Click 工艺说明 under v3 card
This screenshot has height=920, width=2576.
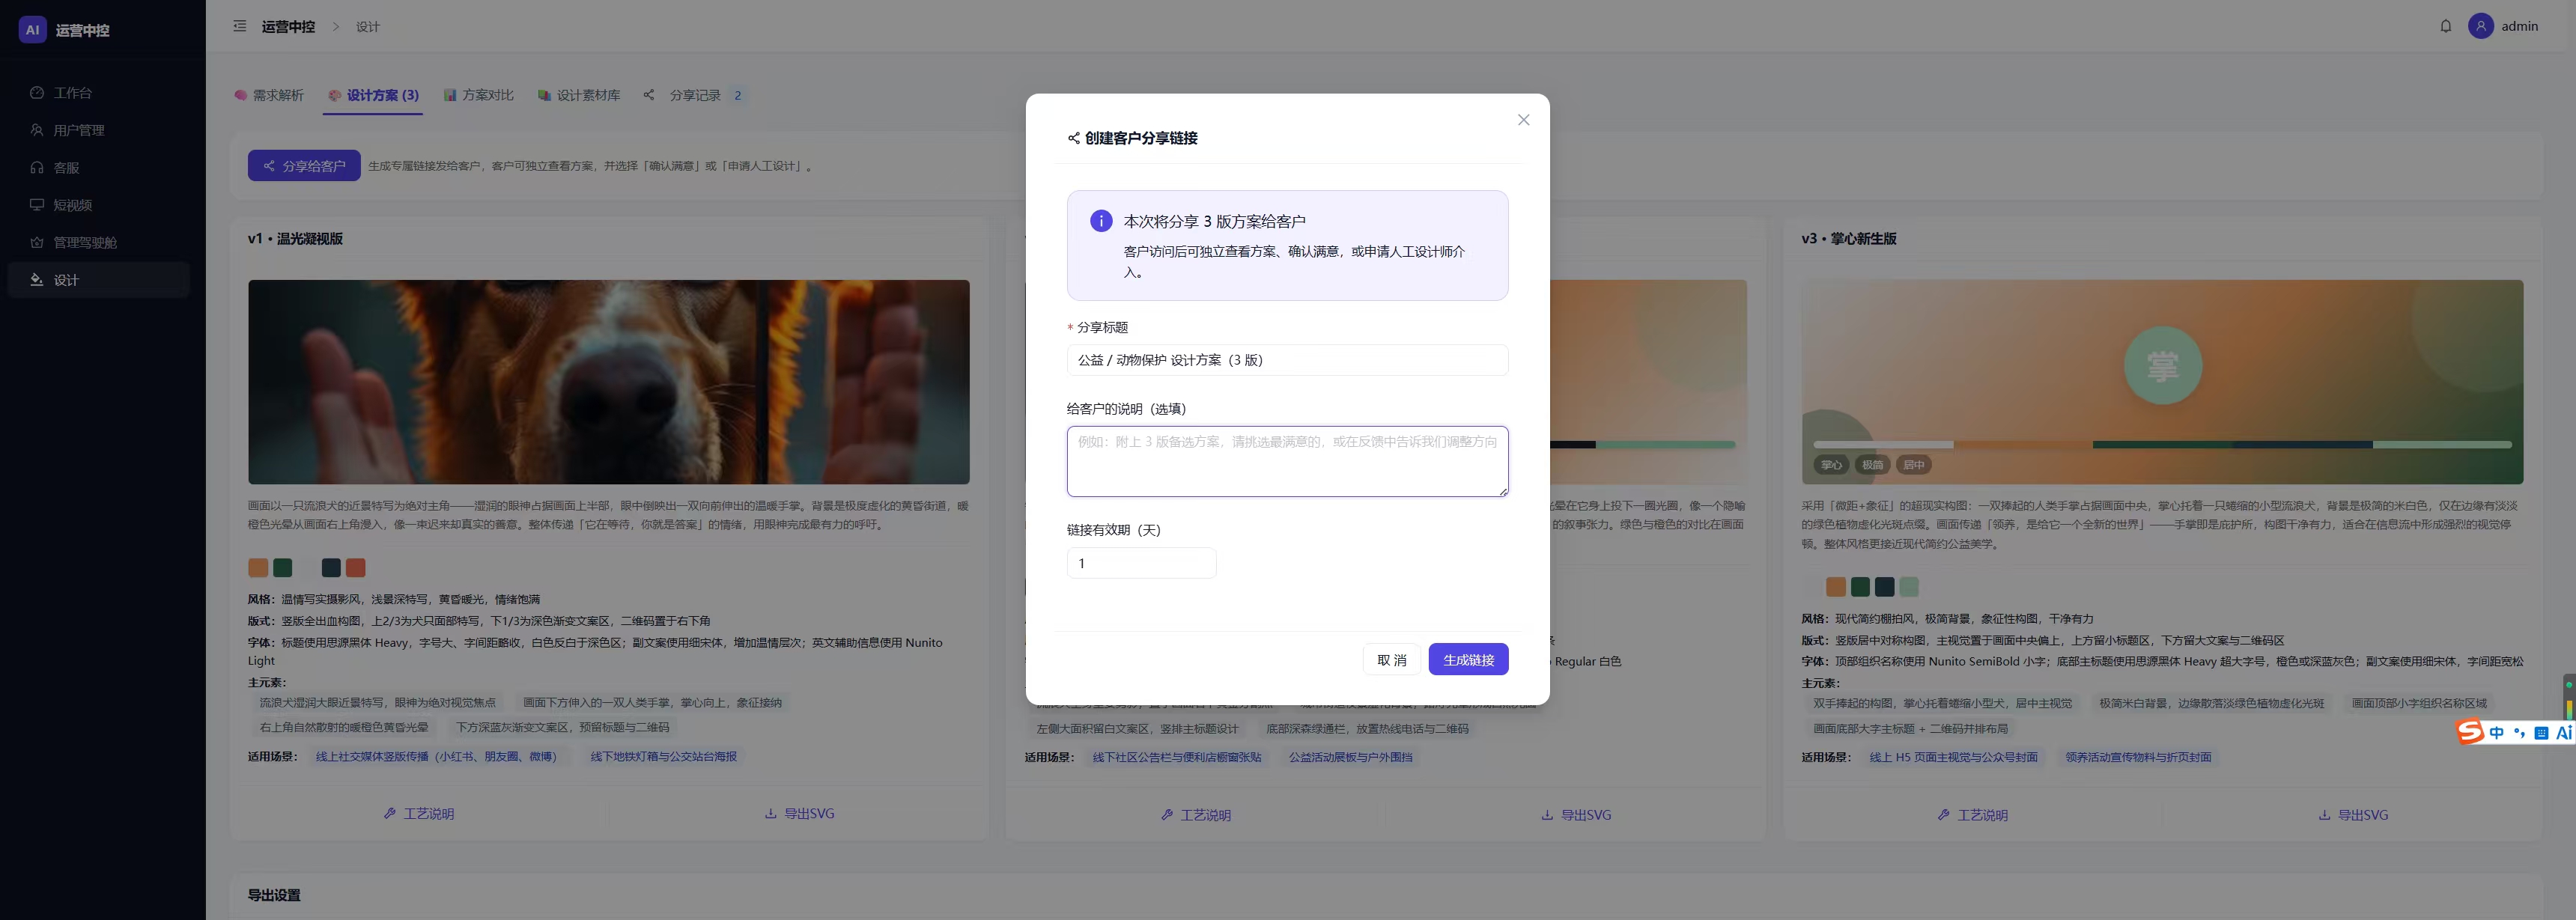pos(1973,815)
